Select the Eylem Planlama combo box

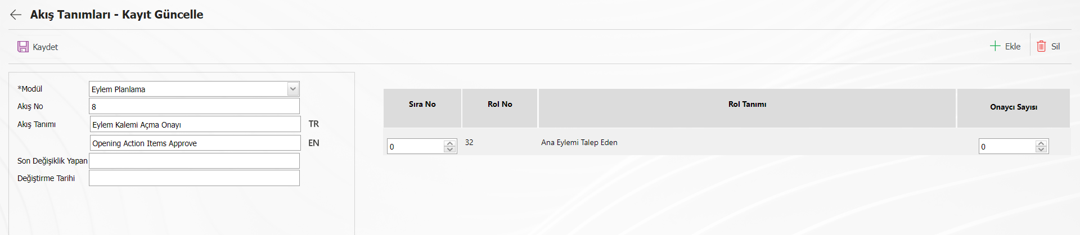tap(188, 89)
